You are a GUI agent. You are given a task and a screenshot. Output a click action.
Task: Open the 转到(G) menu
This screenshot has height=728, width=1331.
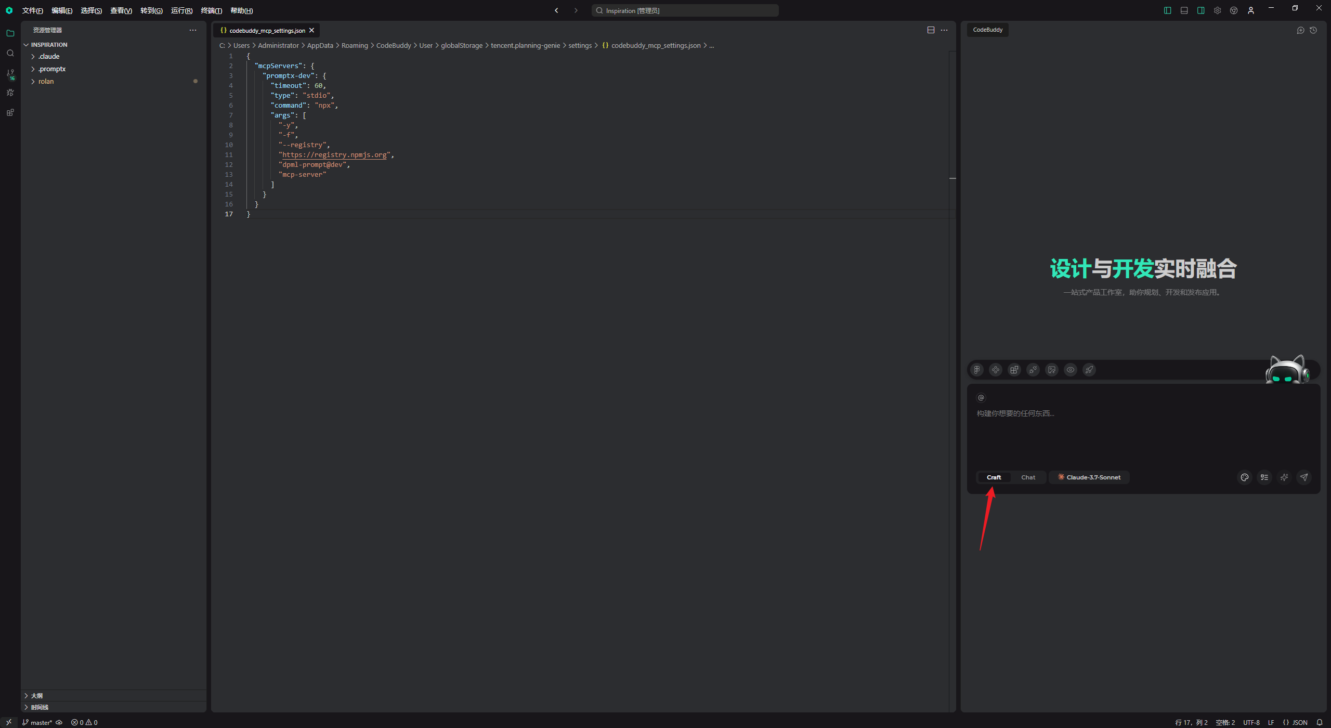(x=151, y=10)
